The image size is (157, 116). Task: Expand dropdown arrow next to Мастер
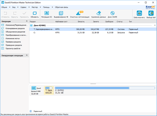(40, 7)
